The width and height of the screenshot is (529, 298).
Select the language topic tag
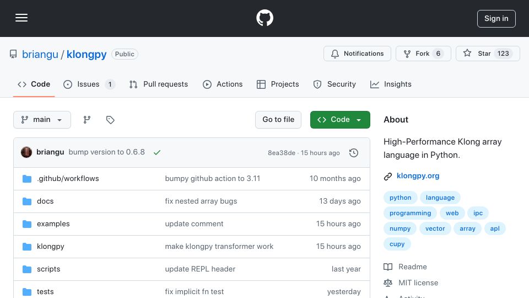[x=440, y=198]
